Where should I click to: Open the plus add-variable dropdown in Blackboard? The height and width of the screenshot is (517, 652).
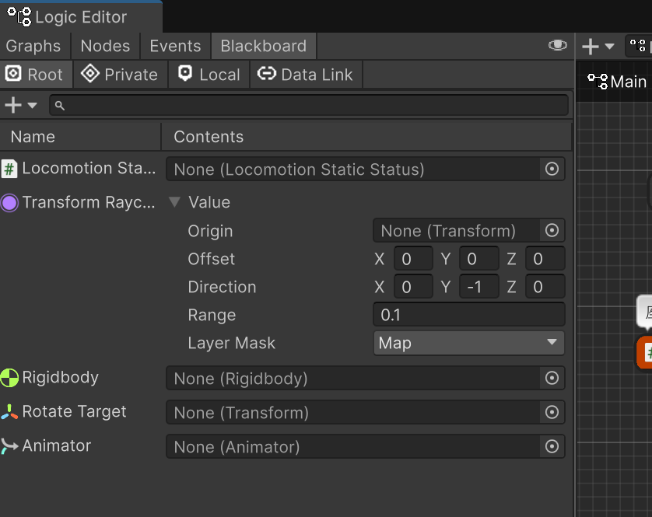(20, 105)
